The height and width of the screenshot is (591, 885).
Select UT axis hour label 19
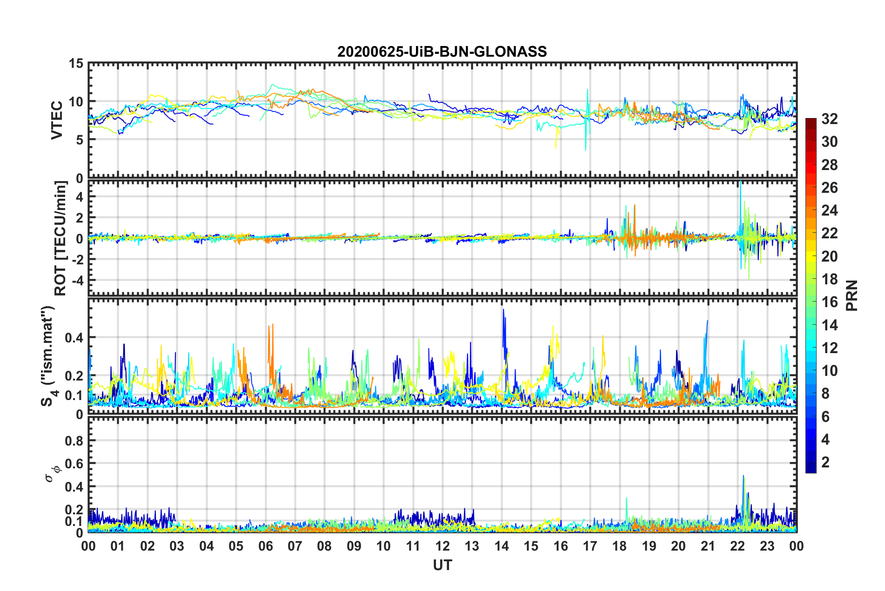coord(649,546)
